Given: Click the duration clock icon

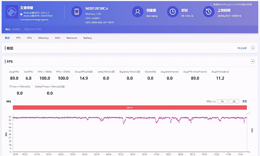Looking at the screenshot, I should [172, 12].
